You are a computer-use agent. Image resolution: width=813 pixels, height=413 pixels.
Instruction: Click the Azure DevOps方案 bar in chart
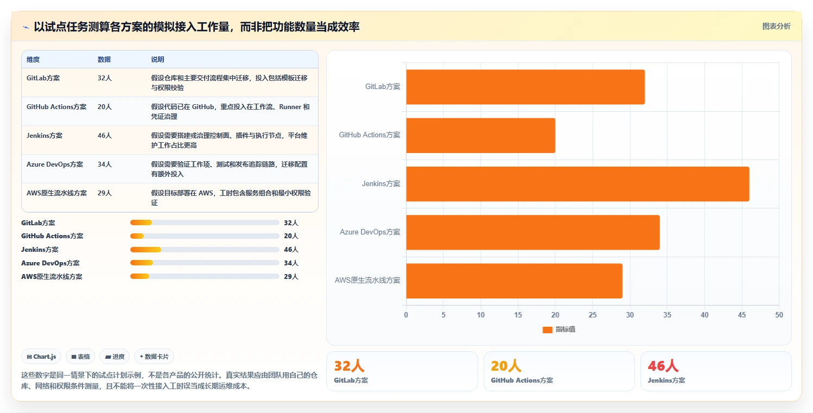coord(533,232)
